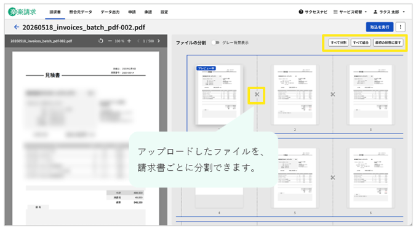Select the page 3 thumbnail
This screenshot has height=230, width=416.
point(370,95)
